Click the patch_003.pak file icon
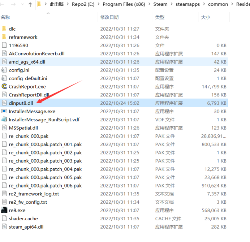 [x=4, y=161]
